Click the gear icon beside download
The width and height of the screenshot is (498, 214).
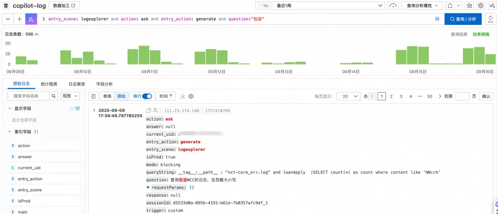pyautogui.click(x=191, y=96)
